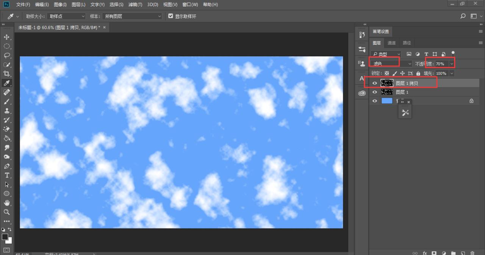Screen dimensions: 485x255
Task: Open the fill 100% dropdown arrow
Action: point(451,73)
